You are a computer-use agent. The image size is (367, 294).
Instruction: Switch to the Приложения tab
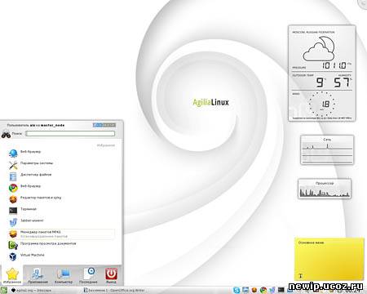[38, 275]
